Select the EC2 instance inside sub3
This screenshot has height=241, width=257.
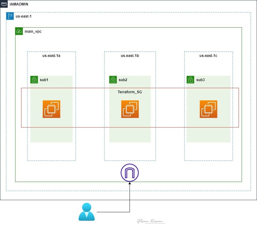click(208, 109)
